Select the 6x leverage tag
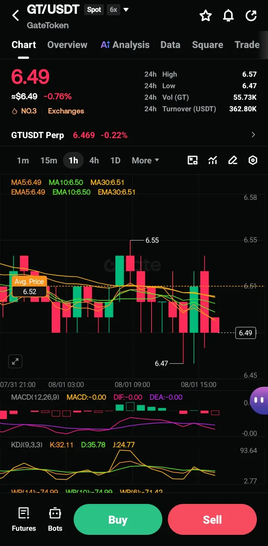Image resolution: width=268 pixels, height=546 pixels. tap(114, 10)
